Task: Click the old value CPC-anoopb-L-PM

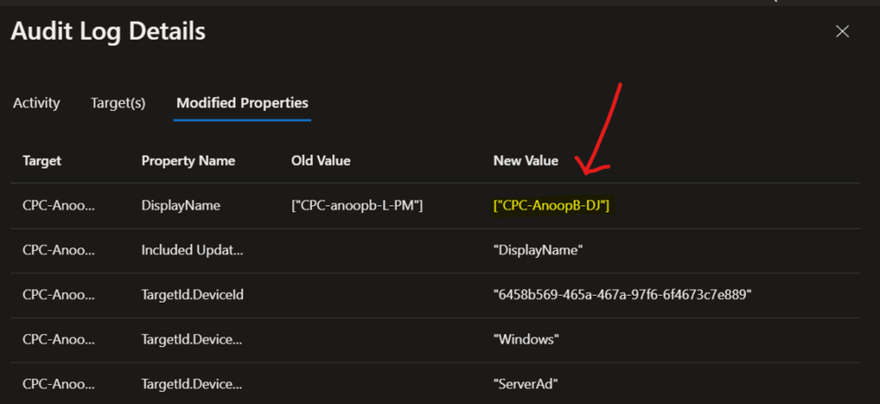Action: tap(358, 205)
